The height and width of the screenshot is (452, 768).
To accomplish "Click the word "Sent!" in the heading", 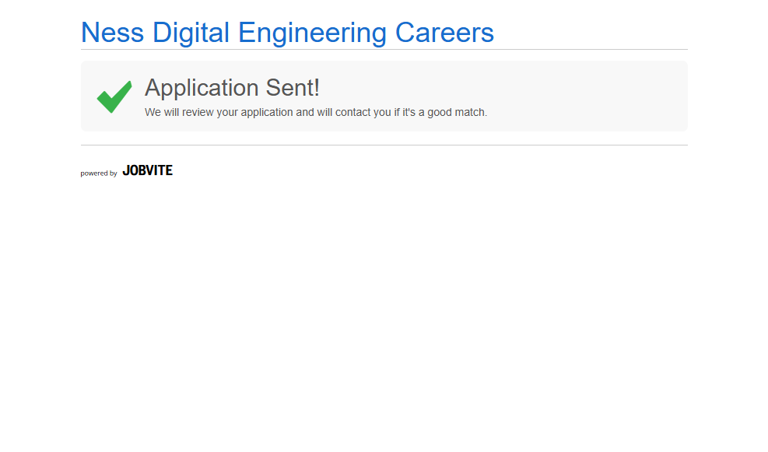I will click(293, 88).
